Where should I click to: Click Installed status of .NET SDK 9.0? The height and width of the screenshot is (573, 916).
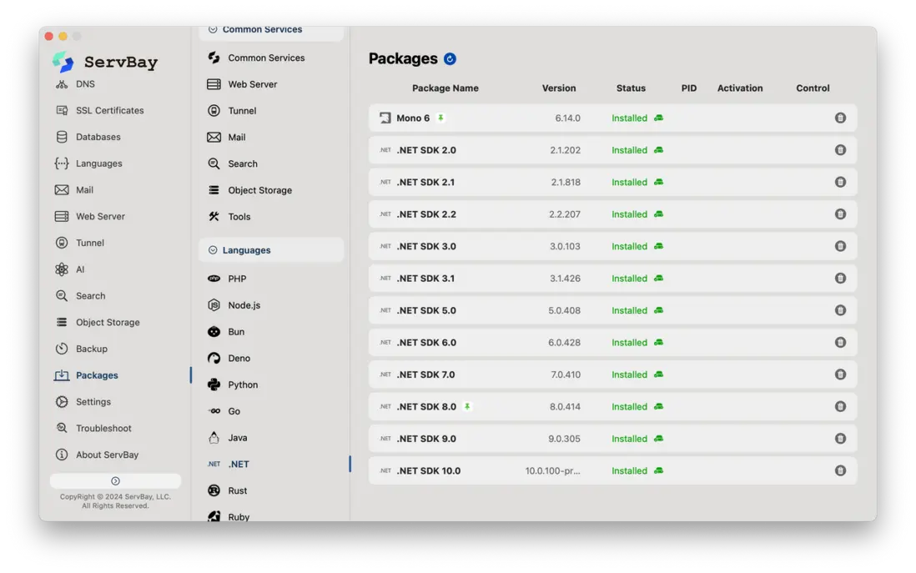tap(629, 439)
